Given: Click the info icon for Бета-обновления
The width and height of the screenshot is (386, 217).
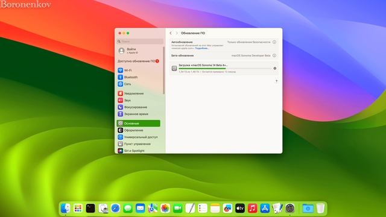Looking at the screenshot, I should 274,55.
